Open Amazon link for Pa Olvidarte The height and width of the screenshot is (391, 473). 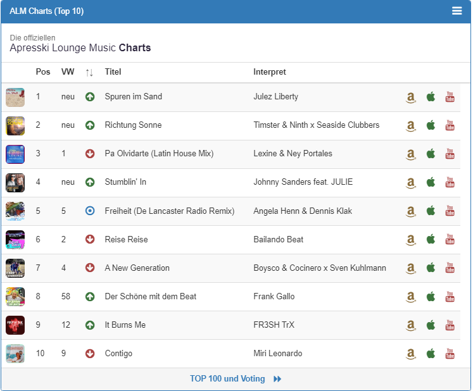pos(410,154)
